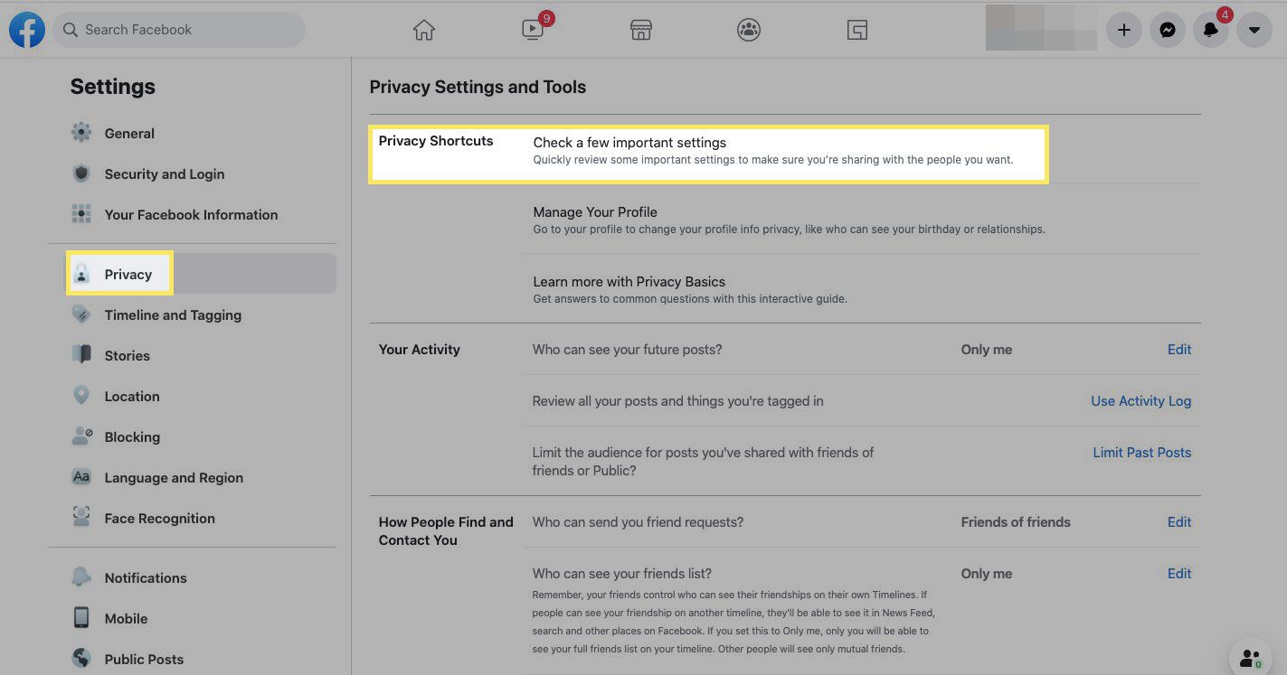This screenshot has height=675, width=1287.
Task: Open the Groups icon
Action: point(749,30)
